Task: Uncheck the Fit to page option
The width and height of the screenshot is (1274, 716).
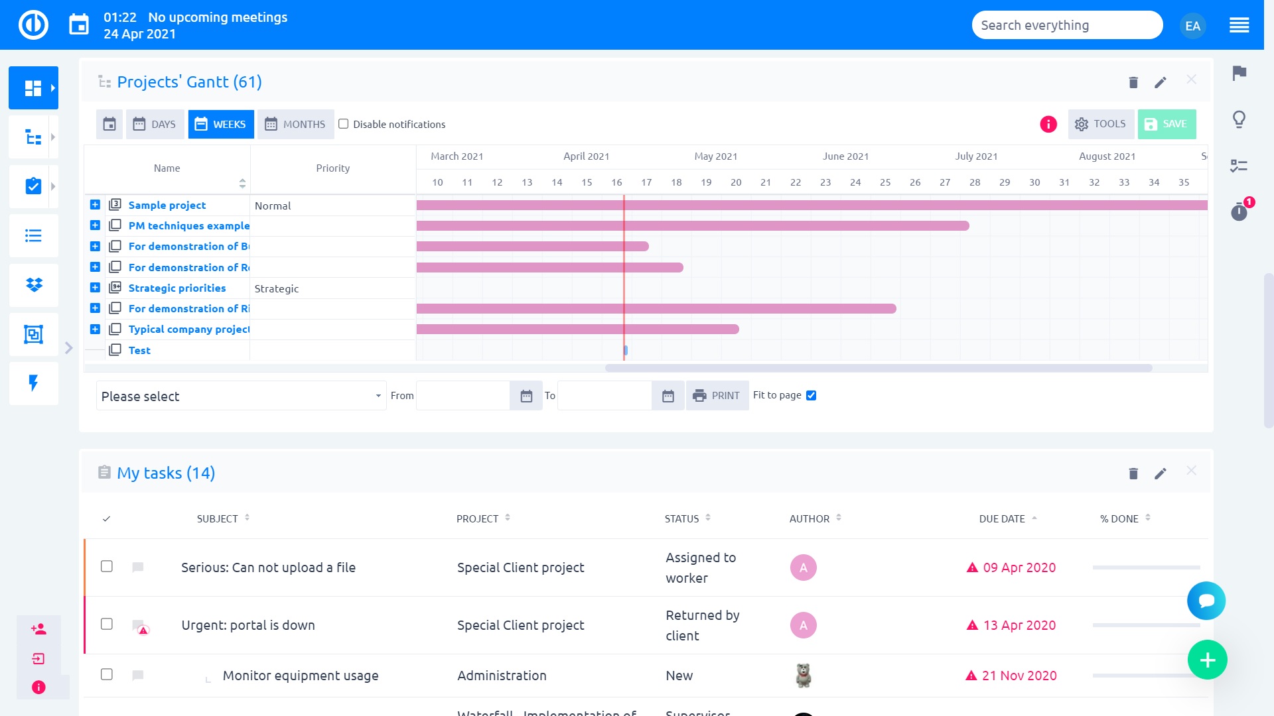Action: pos(811,395)
